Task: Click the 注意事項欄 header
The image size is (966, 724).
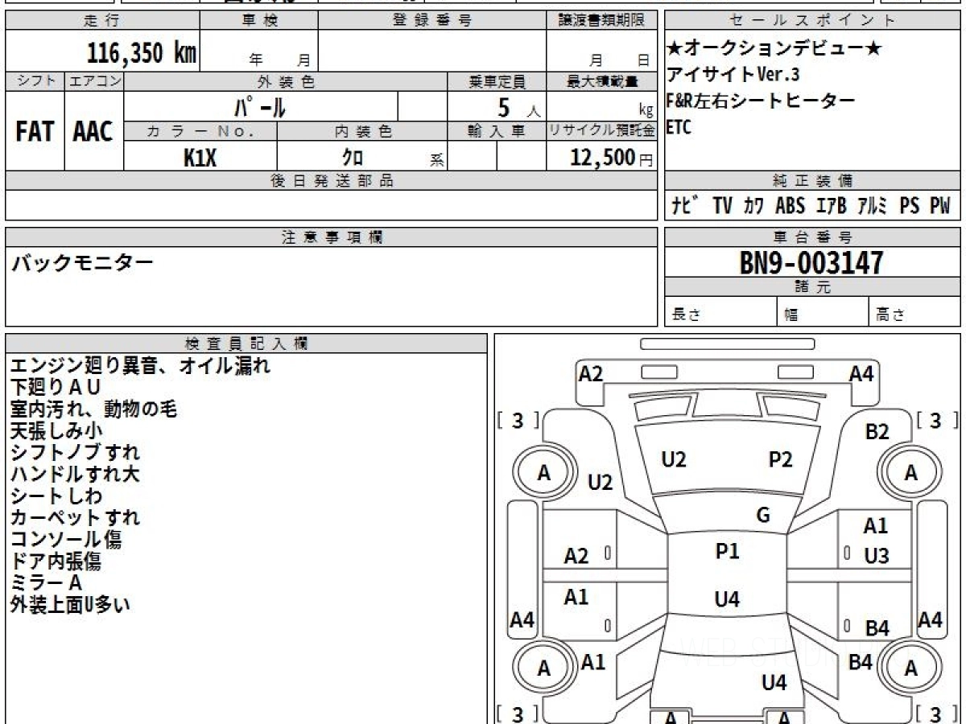Action: 332,237
